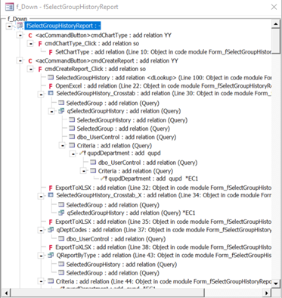The width and height of the screenshot is (282, 298).
Task: Select the cmdChartType : add relation YY row
Action: pos(104,36)
